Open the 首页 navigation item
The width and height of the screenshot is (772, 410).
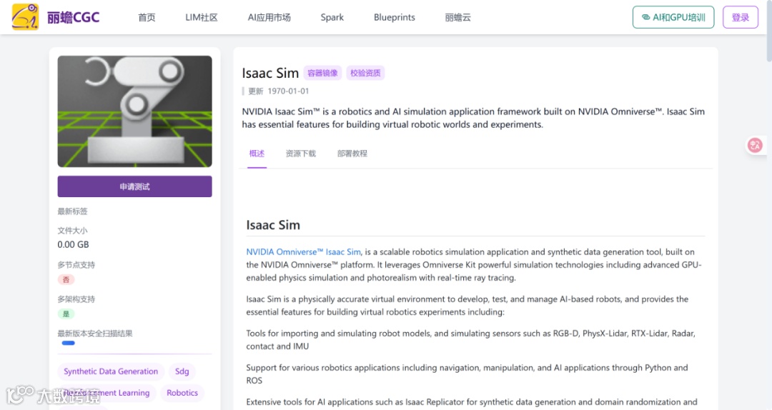point(147,17)
